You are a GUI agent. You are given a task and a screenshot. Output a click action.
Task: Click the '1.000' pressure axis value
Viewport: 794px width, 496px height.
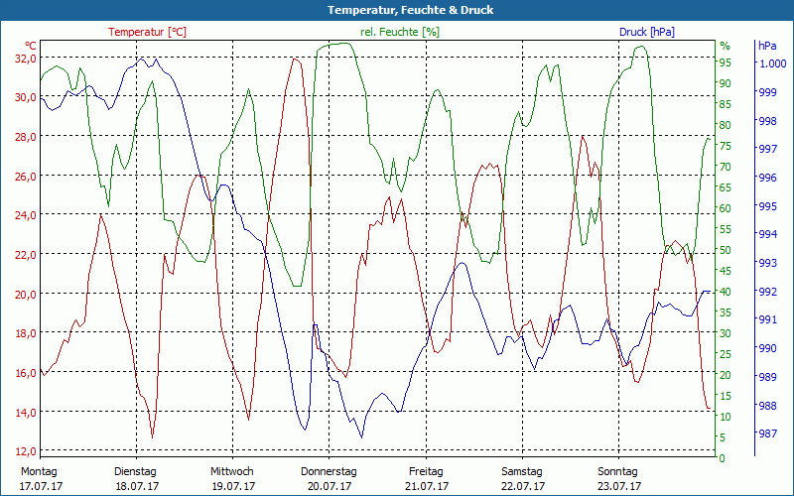tap(772, 63)
